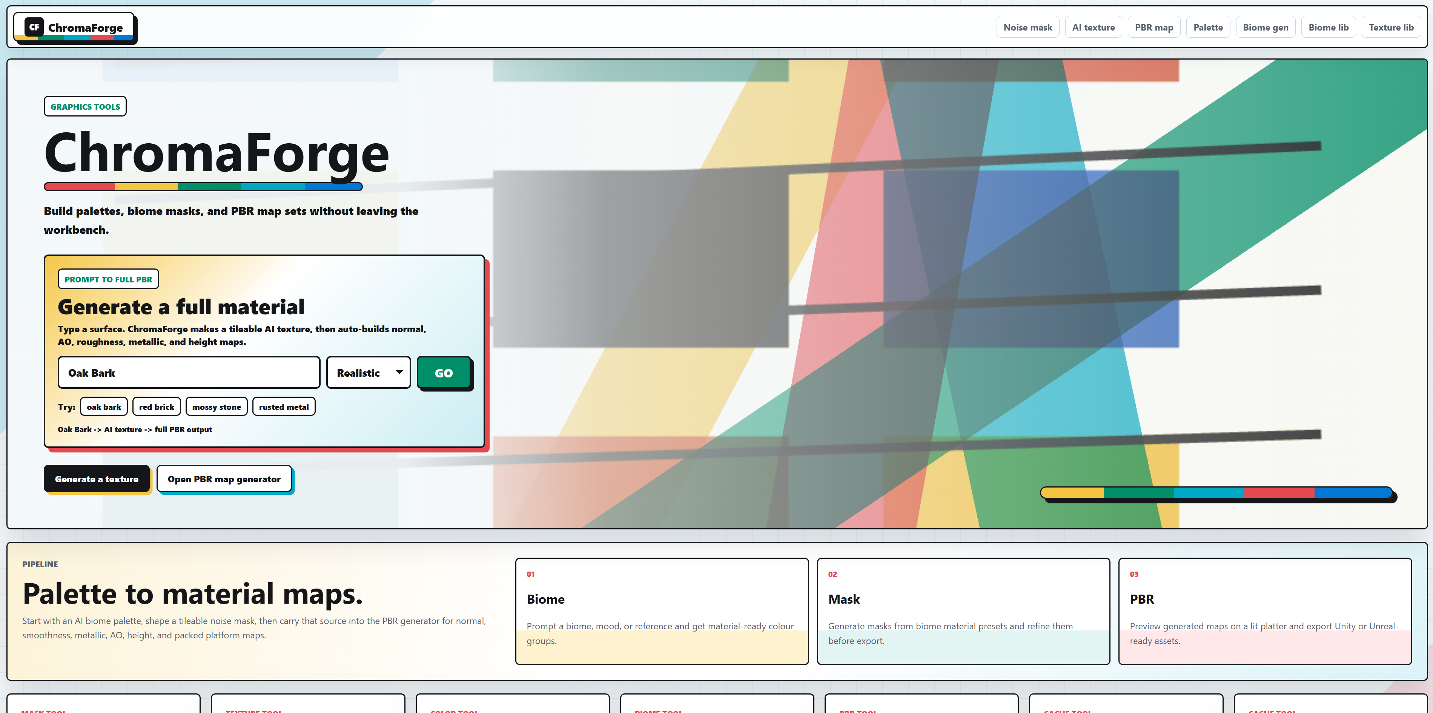Open the Noise mask page
This screenshot has height=713, width=1433.
pos(1028,27)
